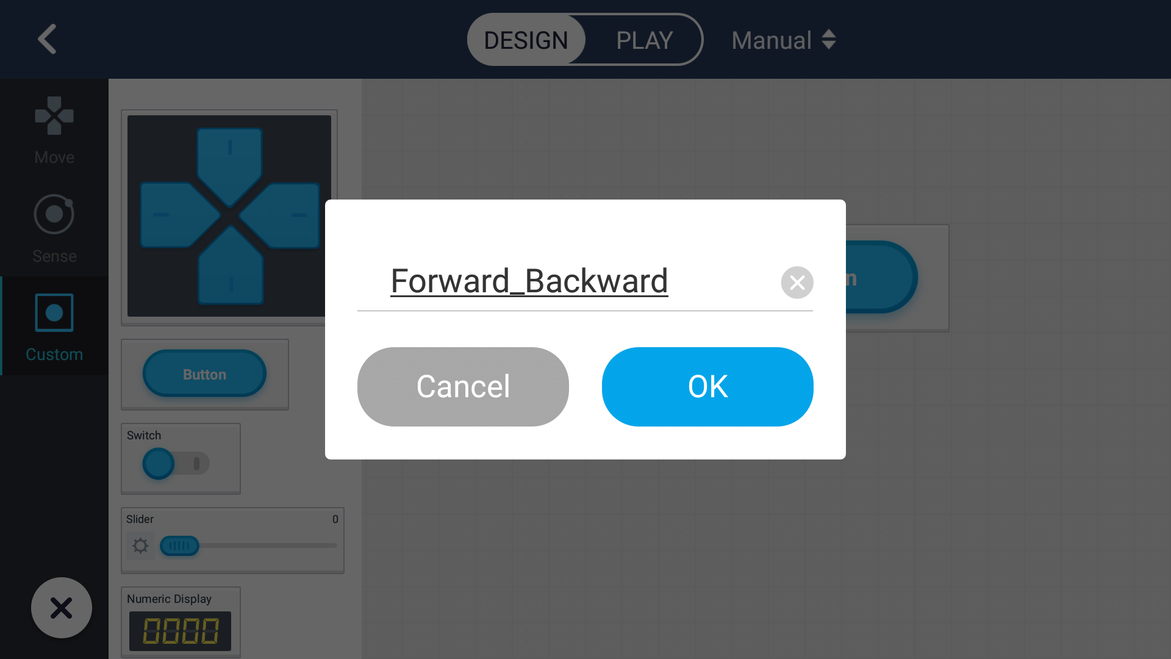Switch to DESIGN mode
1171x659 pixels.
526,40
